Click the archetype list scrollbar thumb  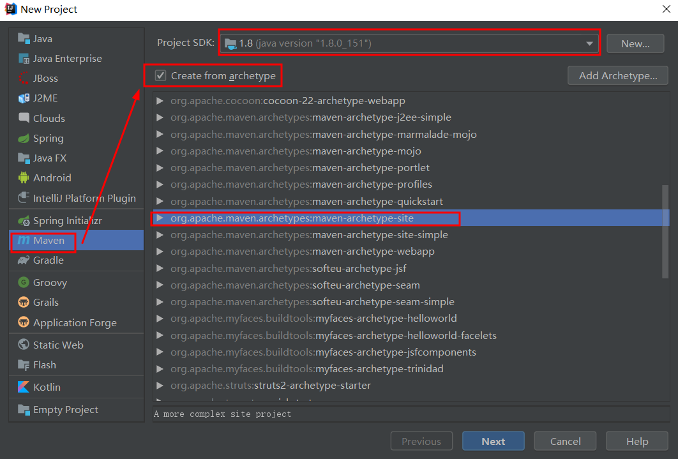tap(665, 232)
